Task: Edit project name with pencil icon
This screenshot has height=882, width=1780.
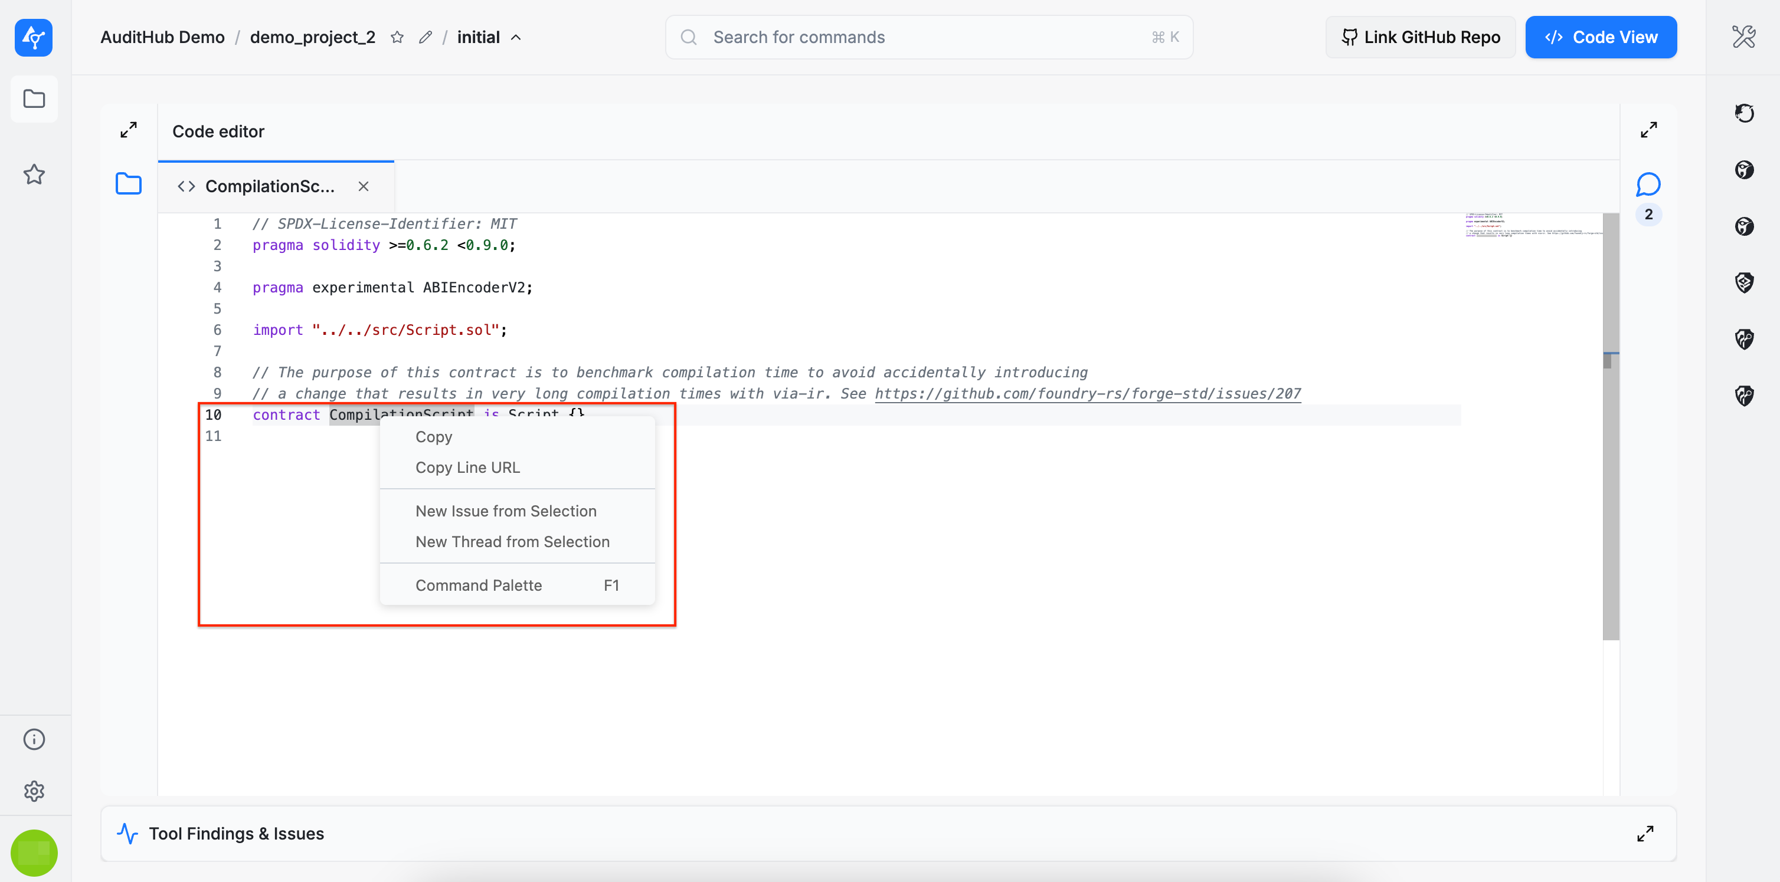Action: coord(426,37)
